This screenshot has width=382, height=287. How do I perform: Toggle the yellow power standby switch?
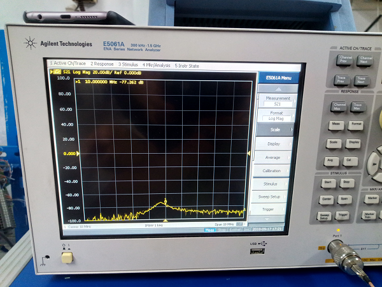(x=67, y=258)
